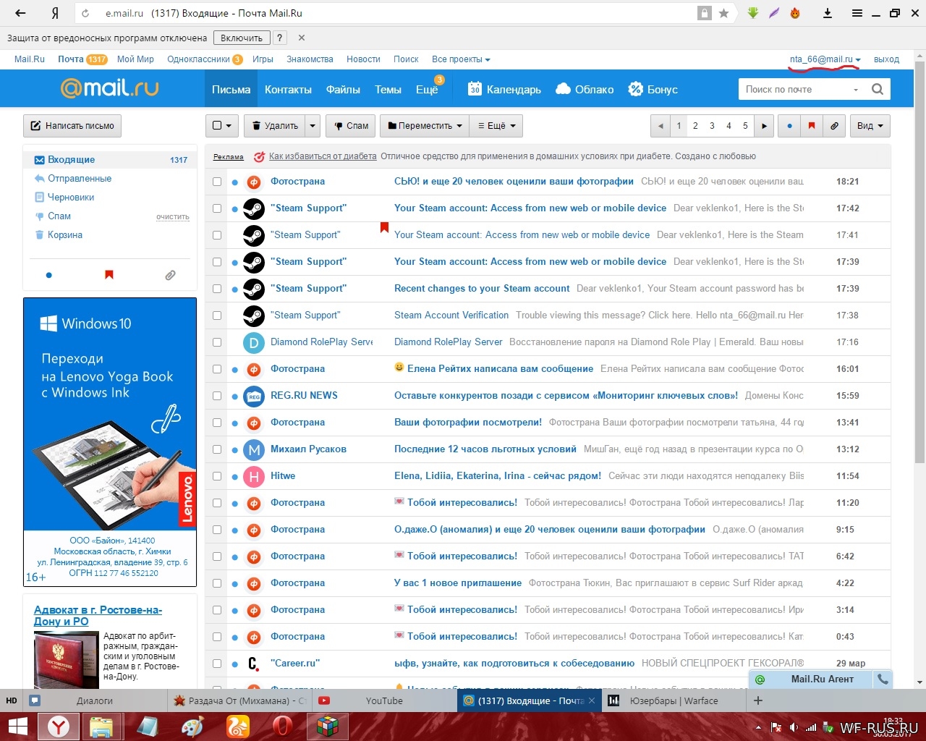Open the Переместить dropdown
This screenshot has height=741, width=926.
424,126
